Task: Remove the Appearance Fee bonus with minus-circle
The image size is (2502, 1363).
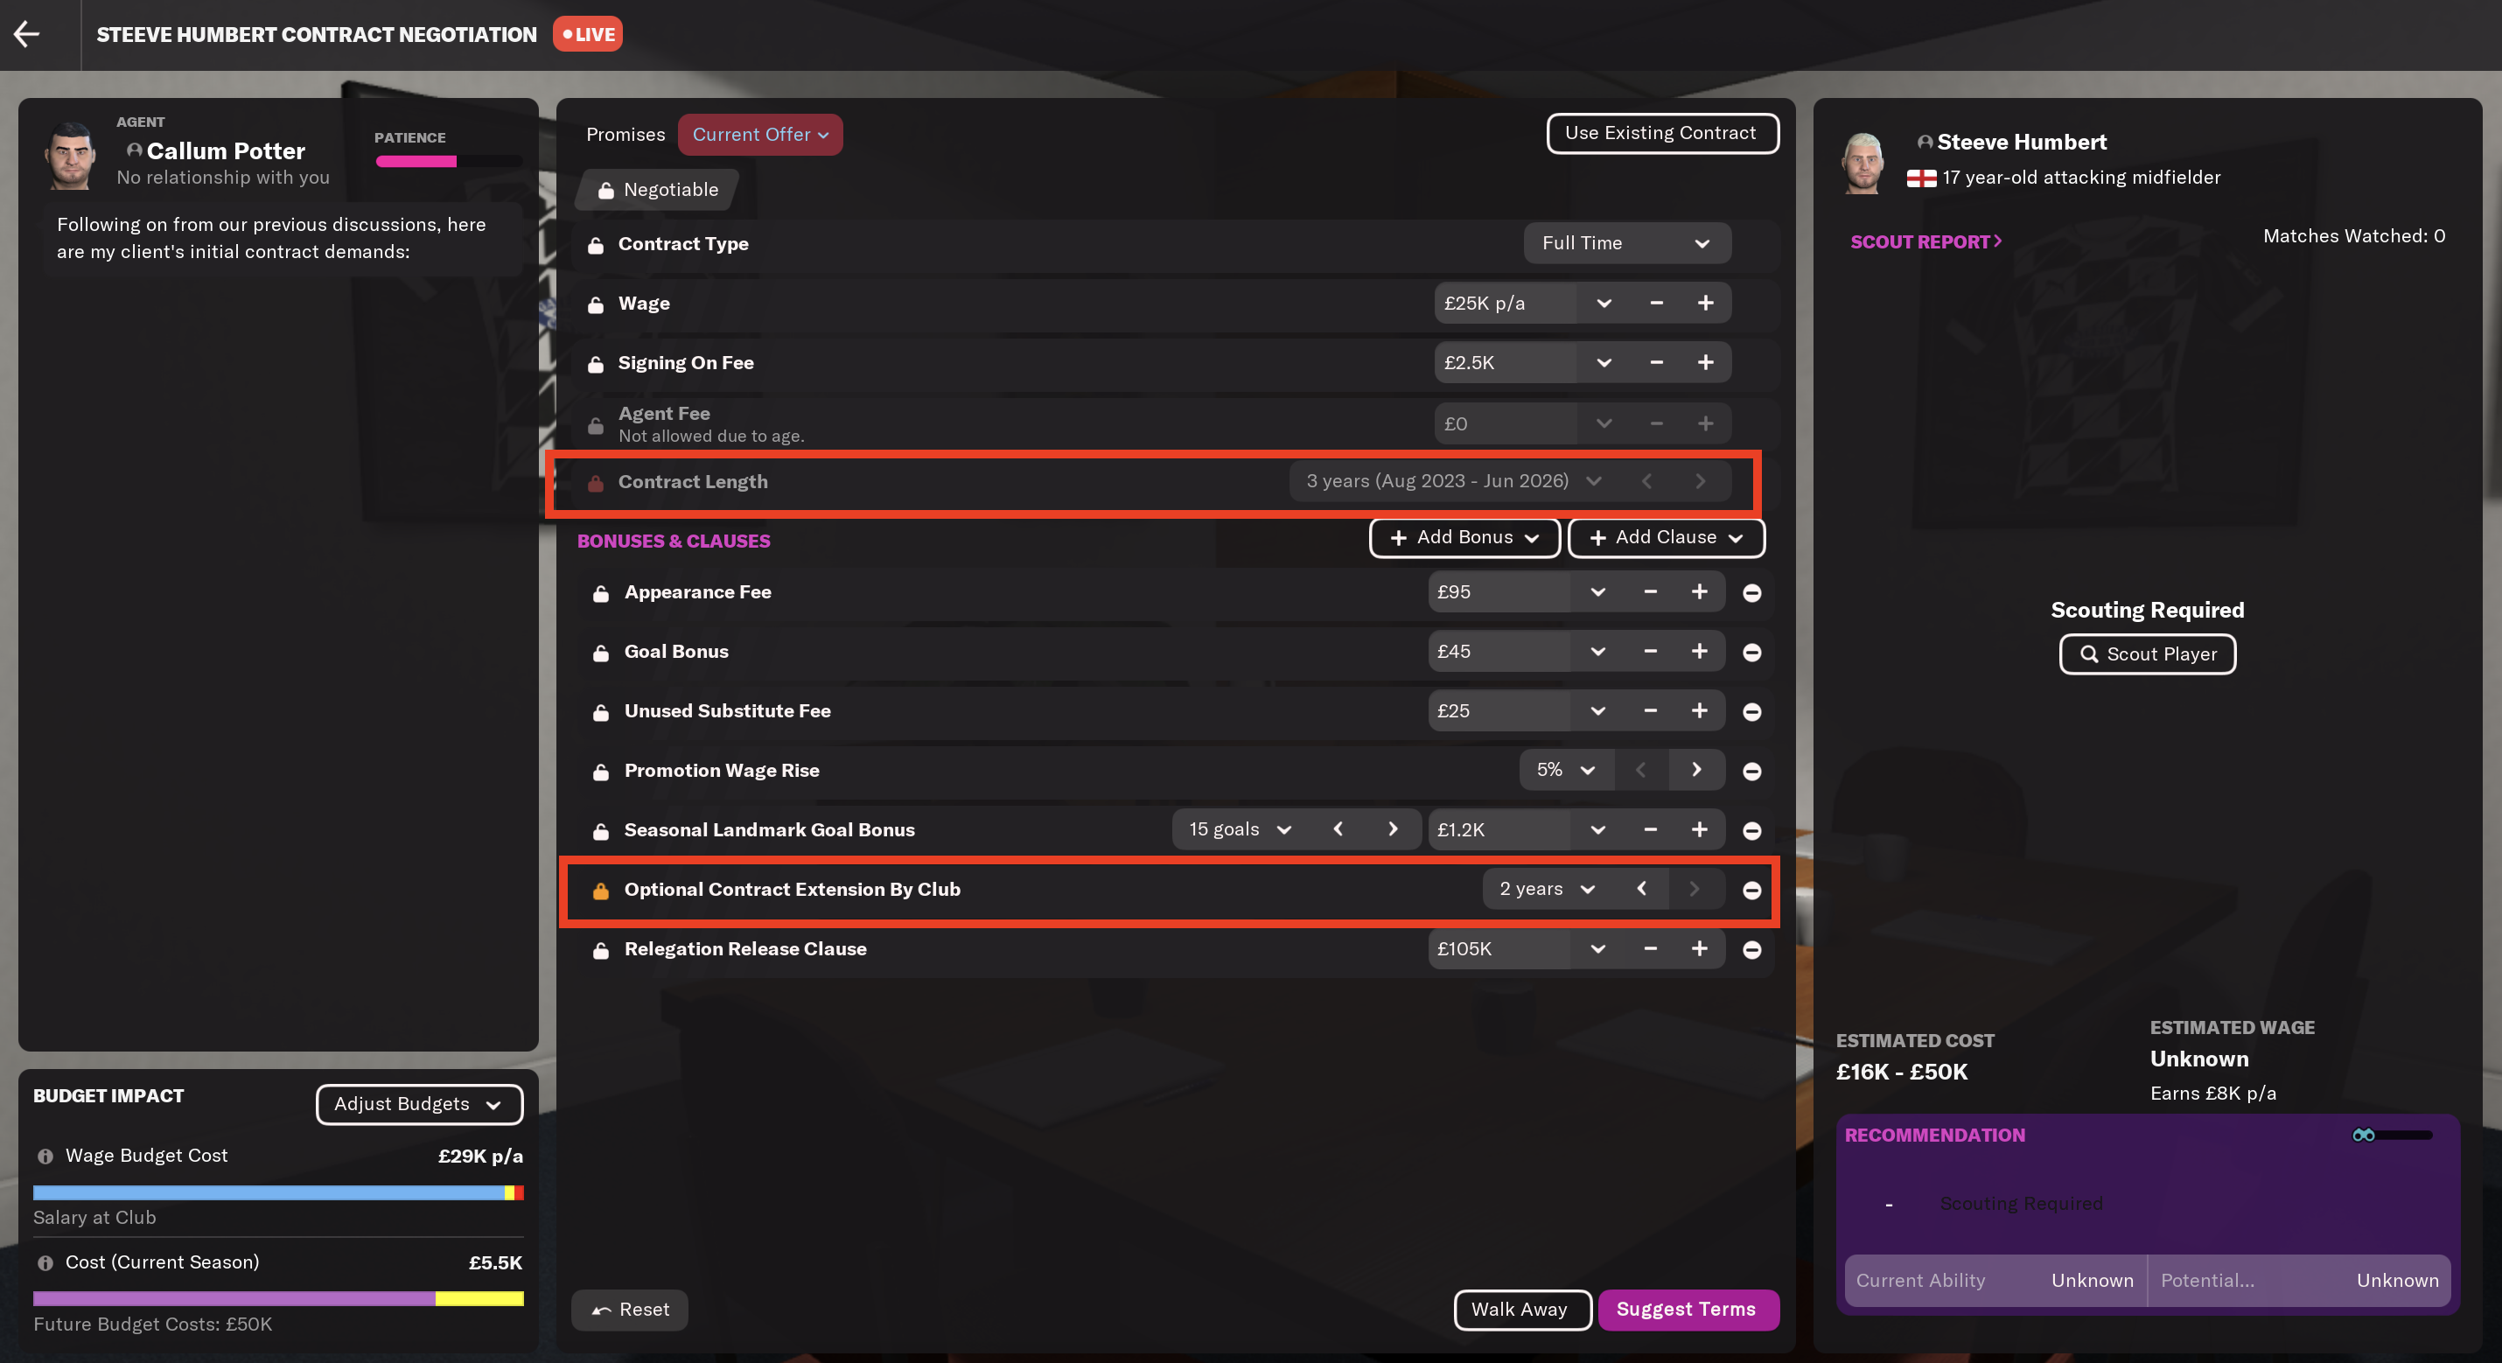Action: 1751,592
